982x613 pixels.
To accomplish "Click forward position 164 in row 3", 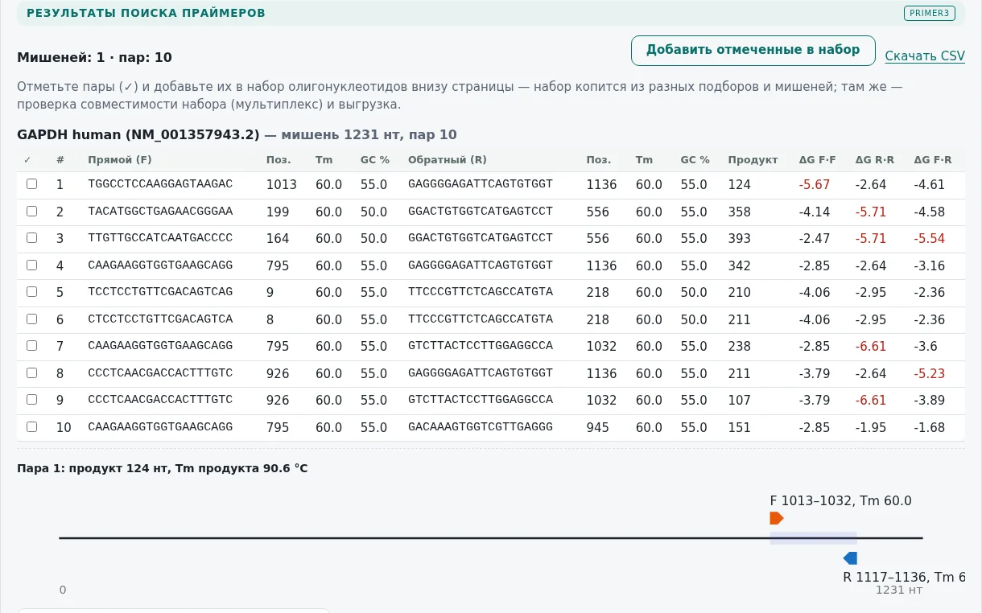I will [x=278, y=239].
